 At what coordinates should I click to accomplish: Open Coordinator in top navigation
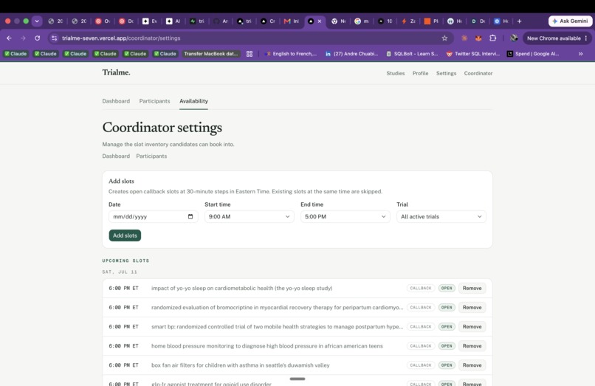pos(478,73)
